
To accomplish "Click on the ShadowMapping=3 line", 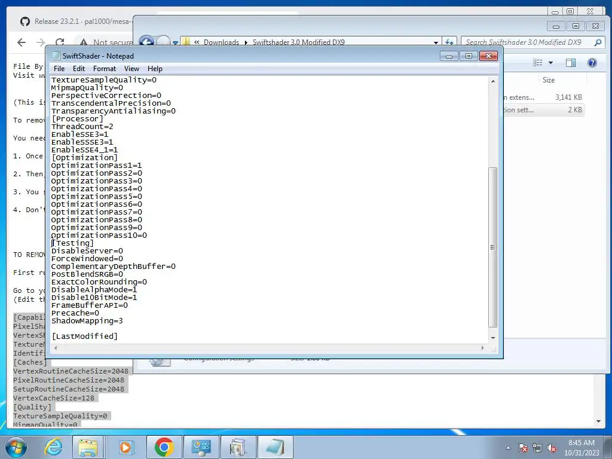I will [87, 321].
